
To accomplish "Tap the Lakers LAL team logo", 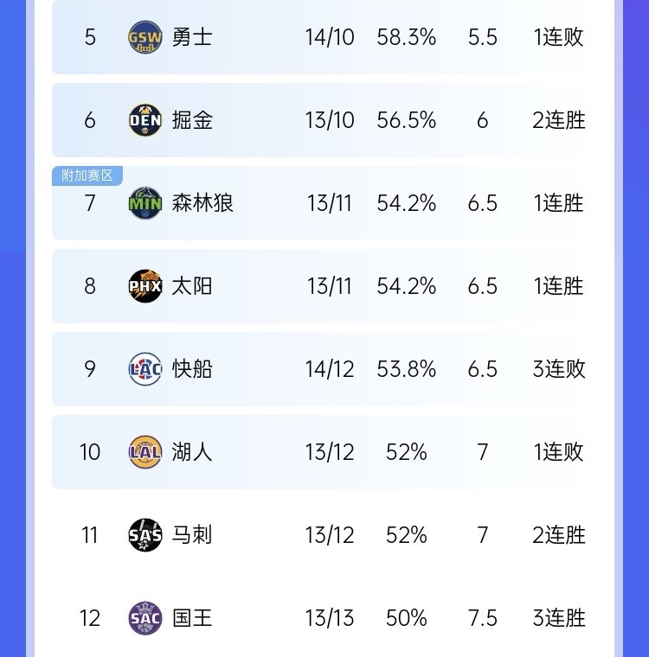I will [x=145, y=452].
